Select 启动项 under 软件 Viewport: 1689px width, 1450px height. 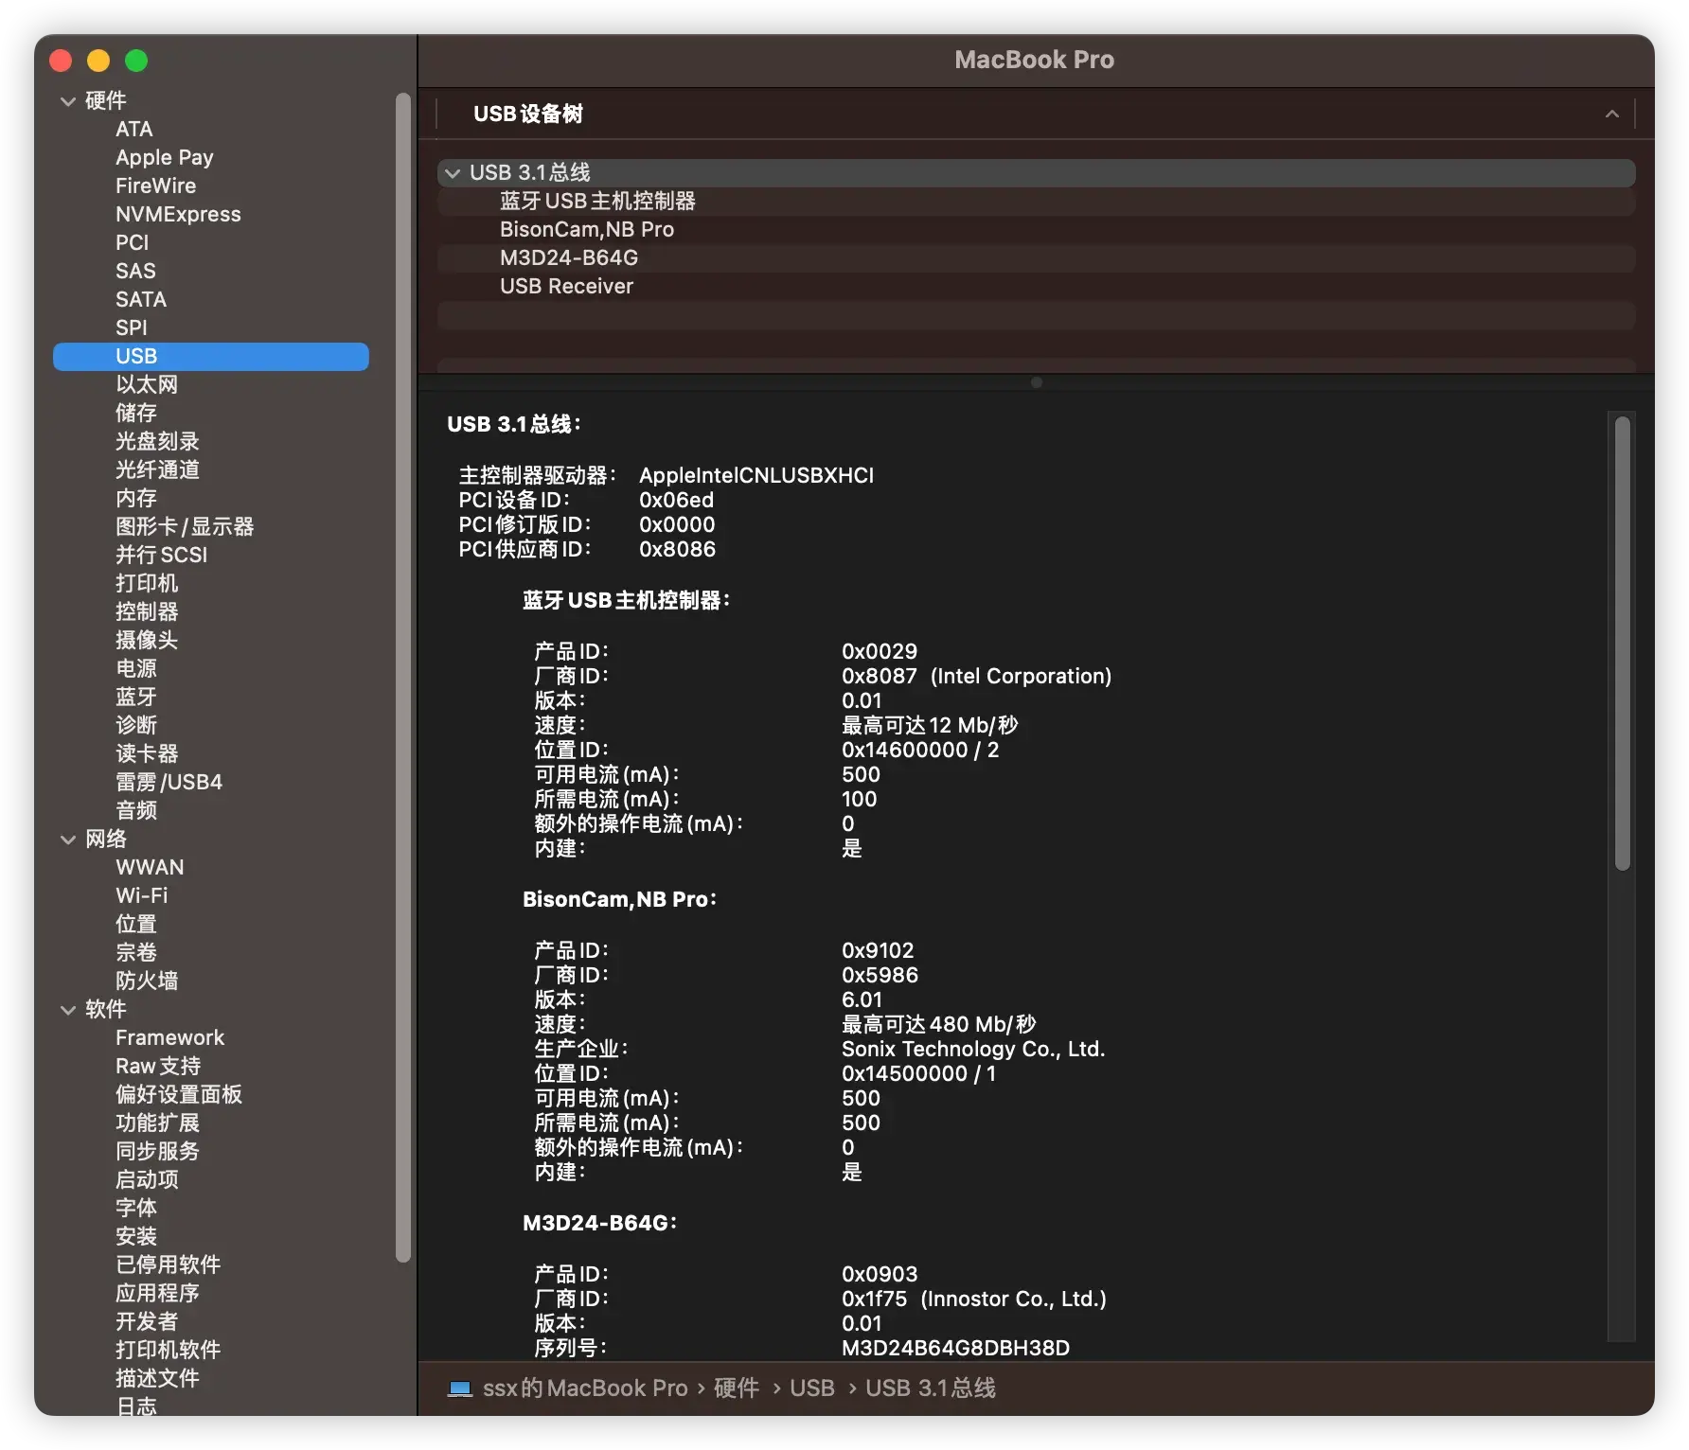tap(147, 1179)
